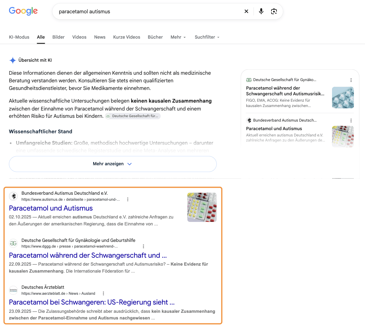Screen dimensions: 365x328
Task: Open result link Paracetamol und Autismus
Action: (x=51, y=208)
